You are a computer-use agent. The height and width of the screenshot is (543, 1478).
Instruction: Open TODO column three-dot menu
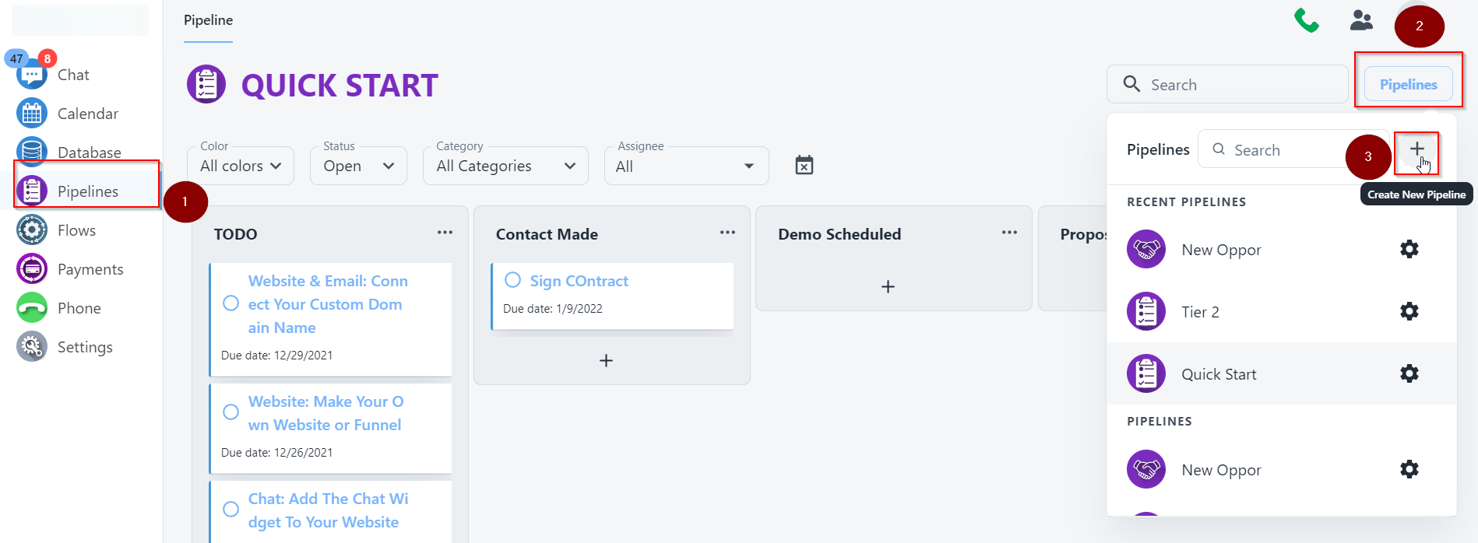pos(445,233)
